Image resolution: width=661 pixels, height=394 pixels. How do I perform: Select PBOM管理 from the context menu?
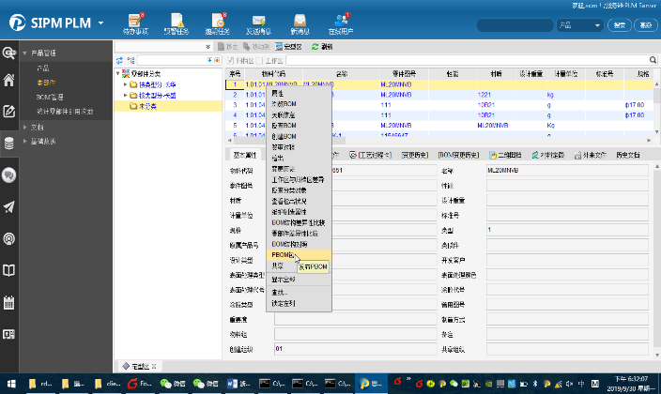[x=282, y=254]
